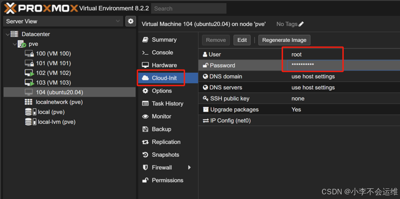Select the DNS servers row
This screenshot has width=400, height=199.
[x=299, y=87]
